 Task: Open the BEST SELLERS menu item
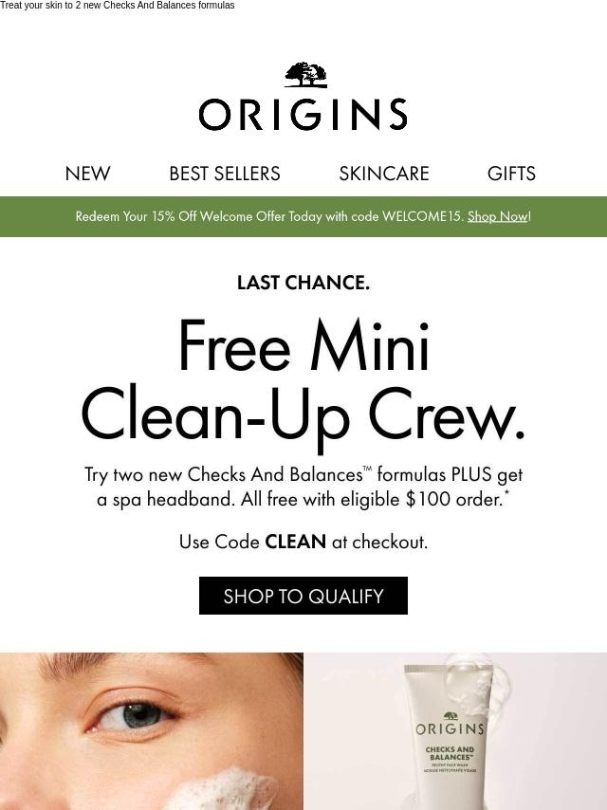click(x=225, y=174)
